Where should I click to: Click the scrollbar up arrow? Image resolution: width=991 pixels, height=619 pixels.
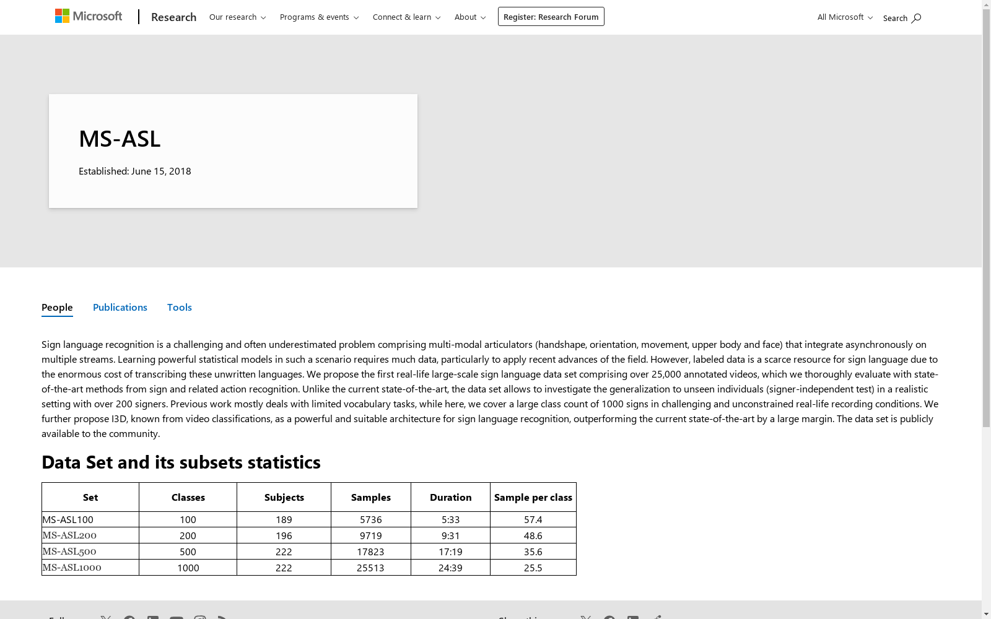pos(987,4)
